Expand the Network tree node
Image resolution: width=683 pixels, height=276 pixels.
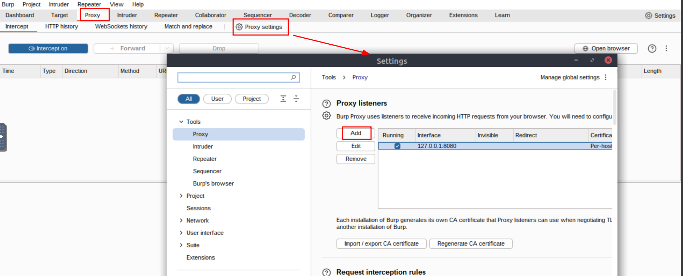click(x=181, y=220)
